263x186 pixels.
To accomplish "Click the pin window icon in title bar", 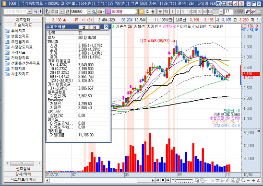I will click(x=230, y=3).
